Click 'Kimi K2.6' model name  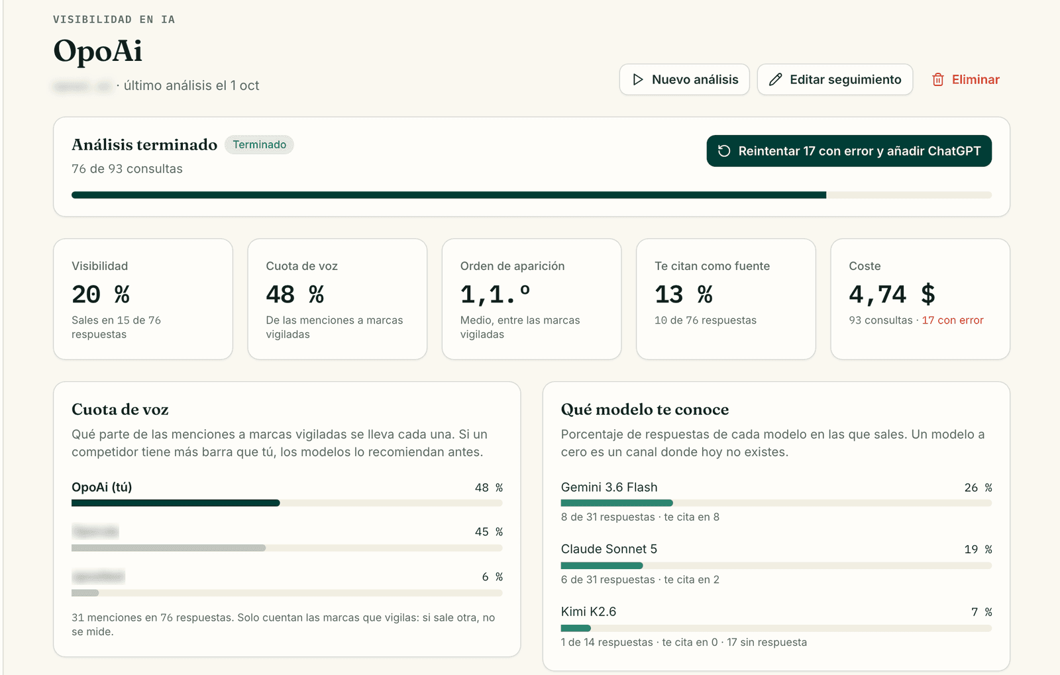(x=588, y=611)
